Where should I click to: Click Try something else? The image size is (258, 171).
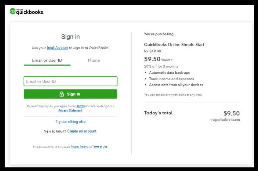[70, 122]
